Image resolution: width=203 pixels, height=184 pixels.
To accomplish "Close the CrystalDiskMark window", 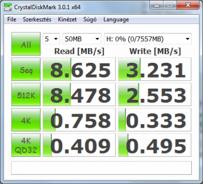I will (x=188, y=6).
